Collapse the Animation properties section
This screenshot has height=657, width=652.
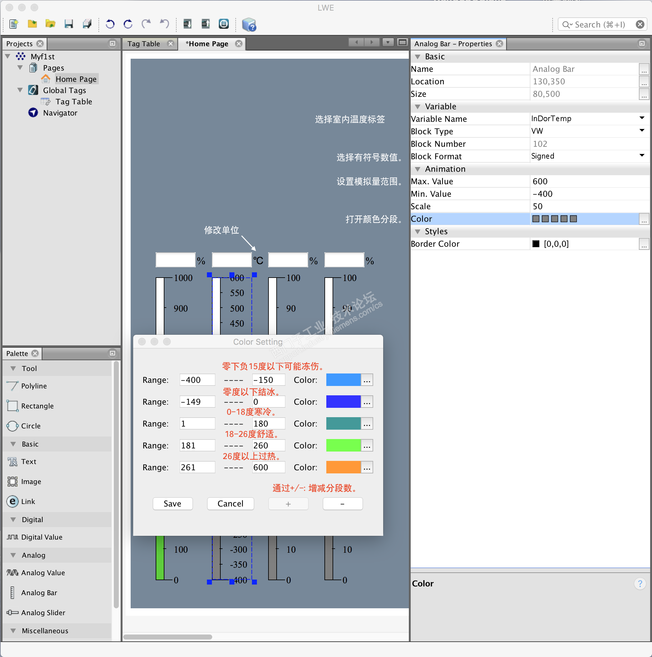pos(417,169)
